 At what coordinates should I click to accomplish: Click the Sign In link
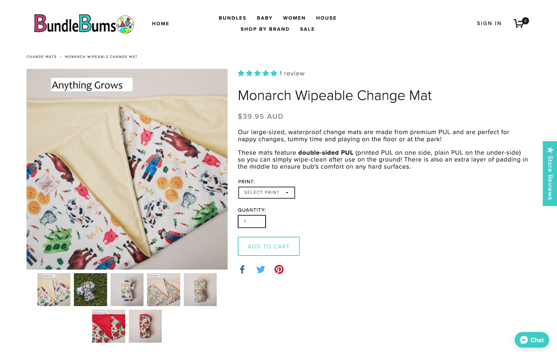489,23
